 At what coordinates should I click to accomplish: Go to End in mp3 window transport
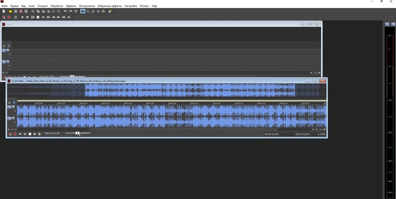(x=25, y=134)
